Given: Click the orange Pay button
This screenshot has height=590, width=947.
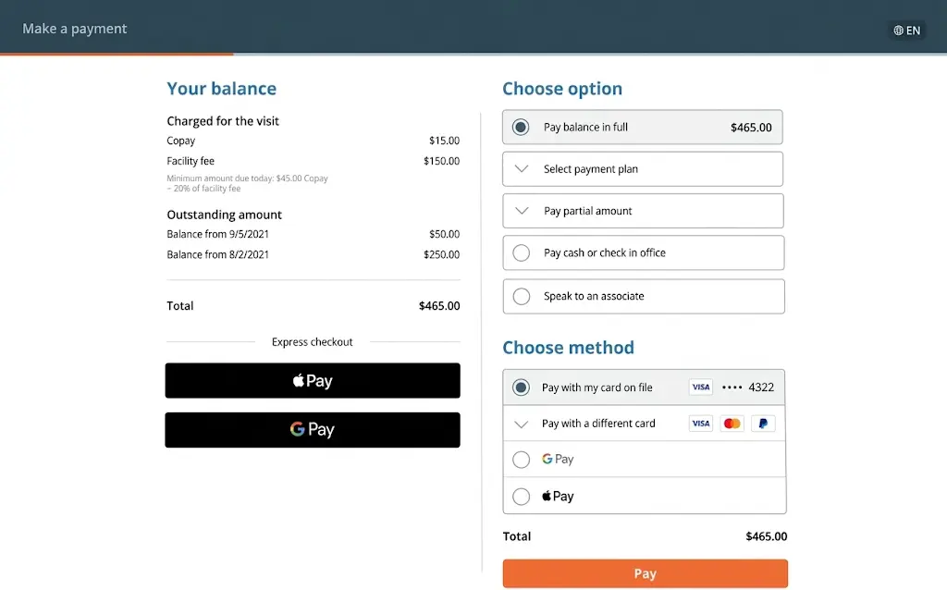Looking at the screenshot, I should 645,573.
